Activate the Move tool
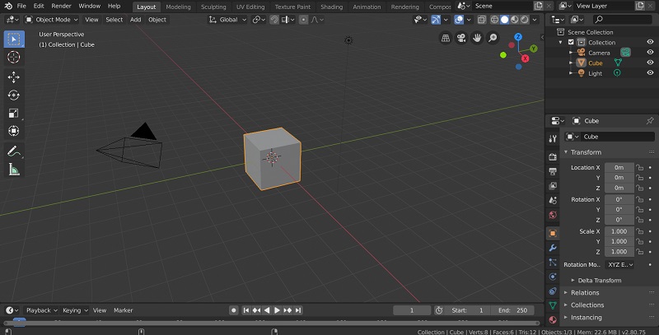 (13, 77)
